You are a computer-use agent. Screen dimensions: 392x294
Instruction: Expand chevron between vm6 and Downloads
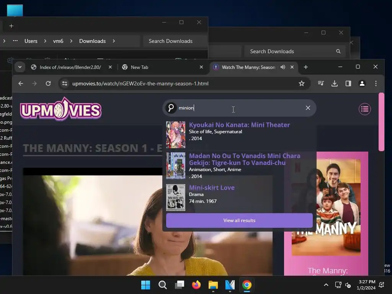[71, 41]
